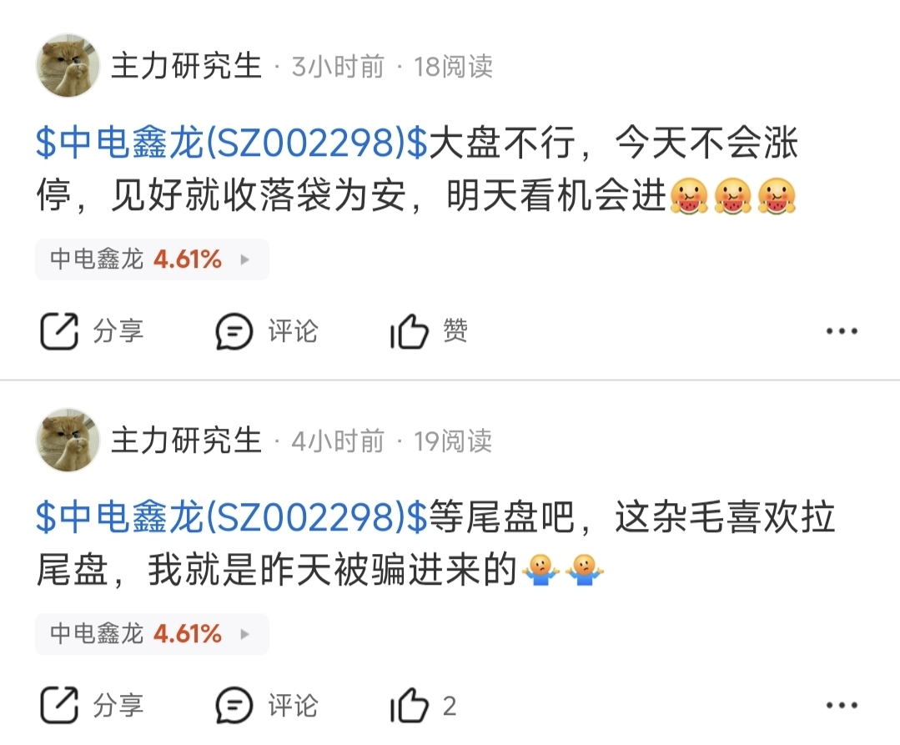900x745 pixels.
Task: Open 主力研究生 profile from 4小时前 post
Action: coord(186,440)
